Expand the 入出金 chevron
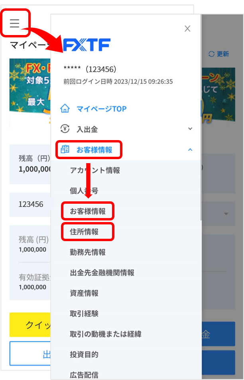 pyautogui.click(x=190, y=129)
